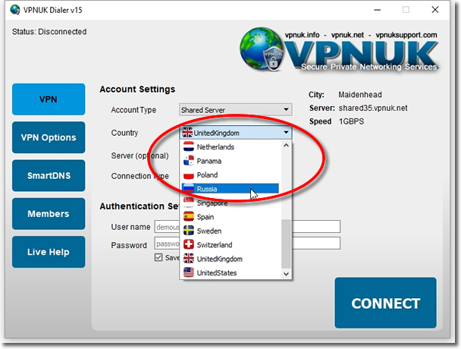Click the VPNUK globe shield logo
The width and height of the screenshot is (461, 349).
(261, 49)
